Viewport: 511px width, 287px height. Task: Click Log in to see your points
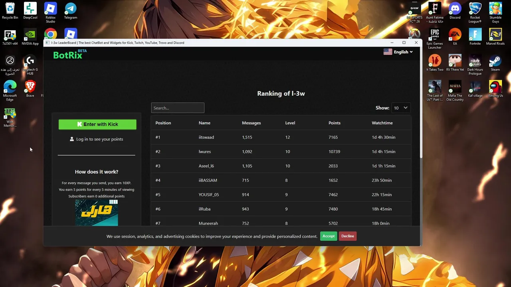[97, 139]
